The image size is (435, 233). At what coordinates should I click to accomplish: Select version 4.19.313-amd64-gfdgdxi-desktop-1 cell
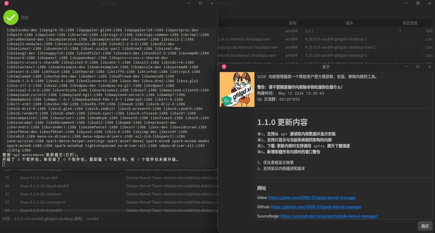(x=350, y=39)
